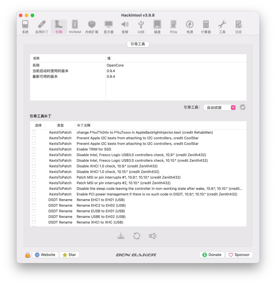The image size is (276, 285).
Task: Click the 补丁注释 column header
Action: click(161, 125)
